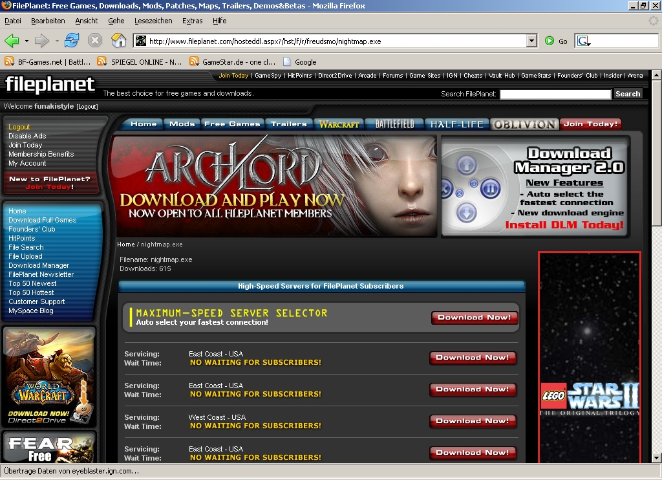This screenshot has width=662, height=480.
Task: Expand the URL address bar dropdown
Action: 531,41
